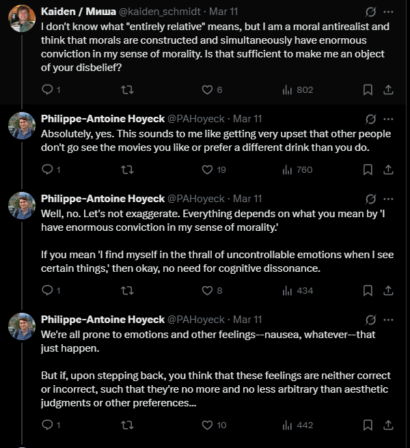The width and height of the screenshot is (410, 448).
Task: Open more options on 'Well, no' tweet
Action: (x=388, y=199)
